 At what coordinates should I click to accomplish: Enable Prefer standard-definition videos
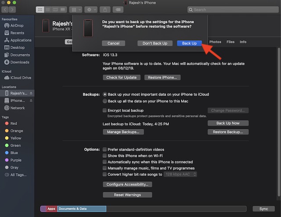(x=104, y=149)
